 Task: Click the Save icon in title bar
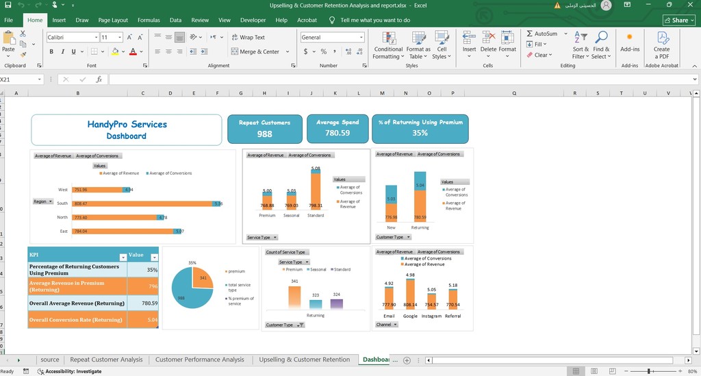tap(8, 5)
